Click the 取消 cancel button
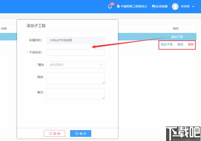This screenshot has height=141, width=201. click(x=55, y=134)
